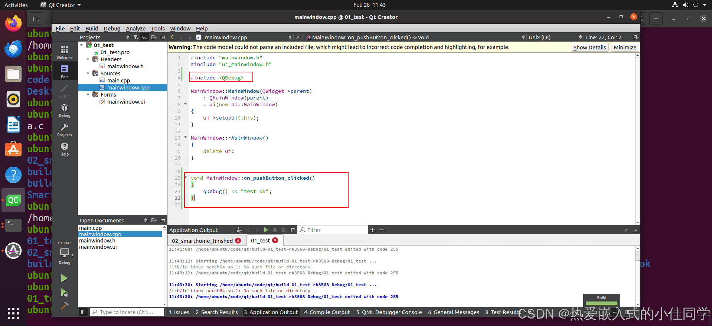Click the Build progress bar
712x326 pixels.
pos(601,303)
